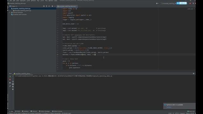Image resolution: width=203 pixels, height=114 pixels.
Task: Open the Problems tool window
Action: pos(25,111)
